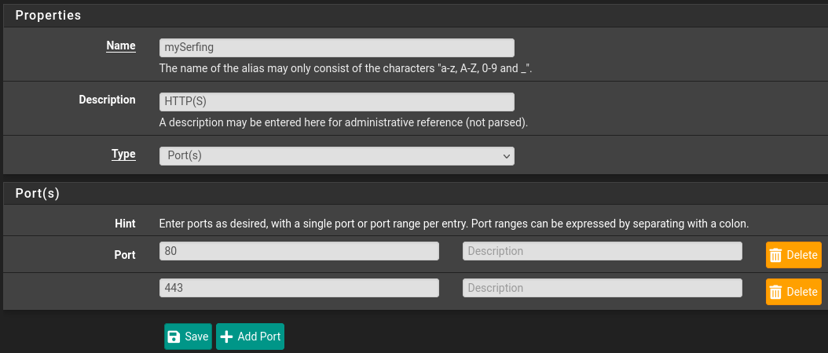The height and width of the screenshot is (353, 828).
Task: Click the underlined Type label
Action: click(123, 155)
